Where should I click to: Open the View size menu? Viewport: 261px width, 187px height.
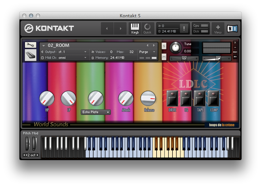coord(218,28)
